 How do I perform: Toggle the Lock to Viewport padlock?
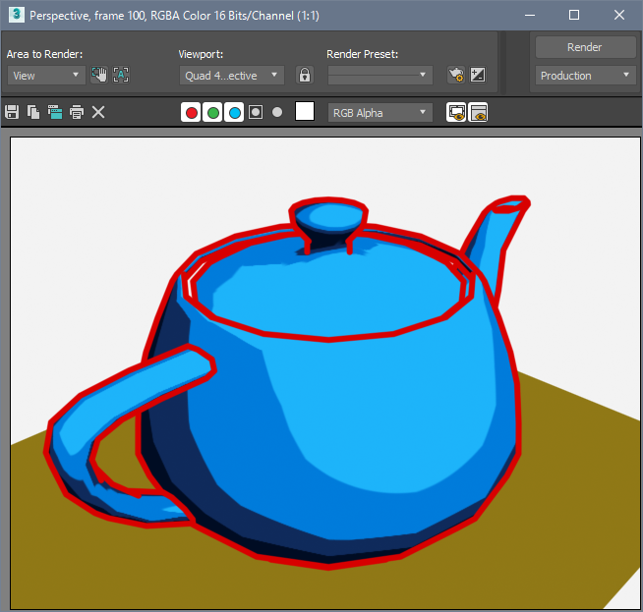click(305, 75)
